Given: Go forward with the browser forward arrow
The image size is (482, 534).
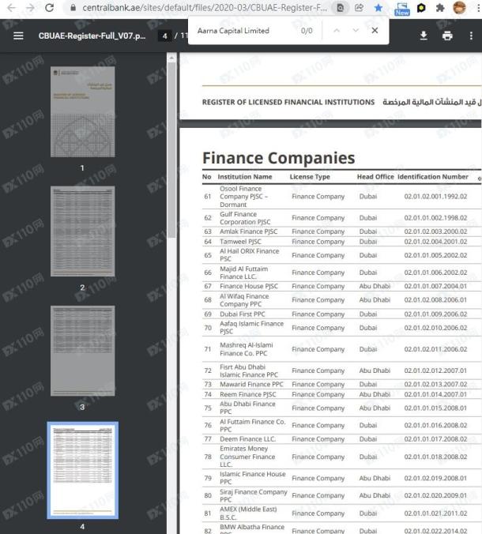Looking at the screenshot, I should point(30,7).
